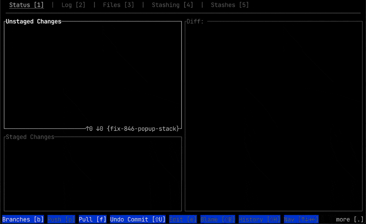This screenshot has width=366, height=224.
Task: Pull latest changes from remote
Action: 92,219
